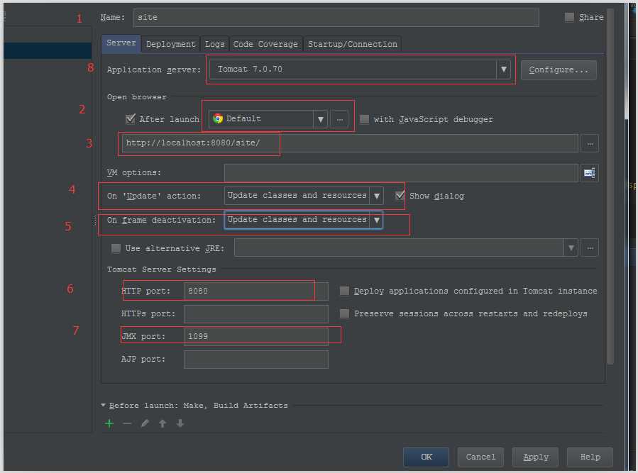This screenshot has width=638, height=473.
Task: Open the On frame deactivation dropdown
Action: point(304,220)
